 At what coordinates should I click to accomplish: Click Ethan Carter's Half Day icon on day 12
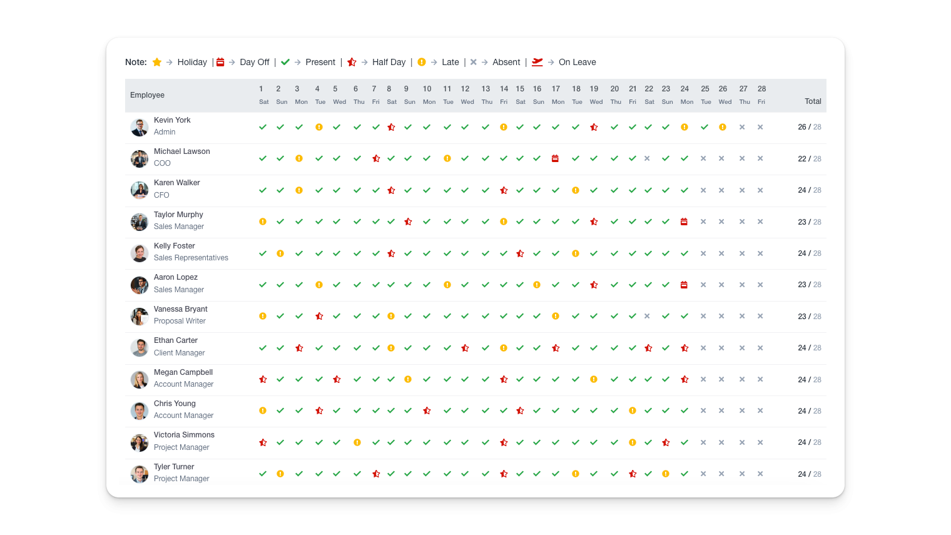[465, 348]
